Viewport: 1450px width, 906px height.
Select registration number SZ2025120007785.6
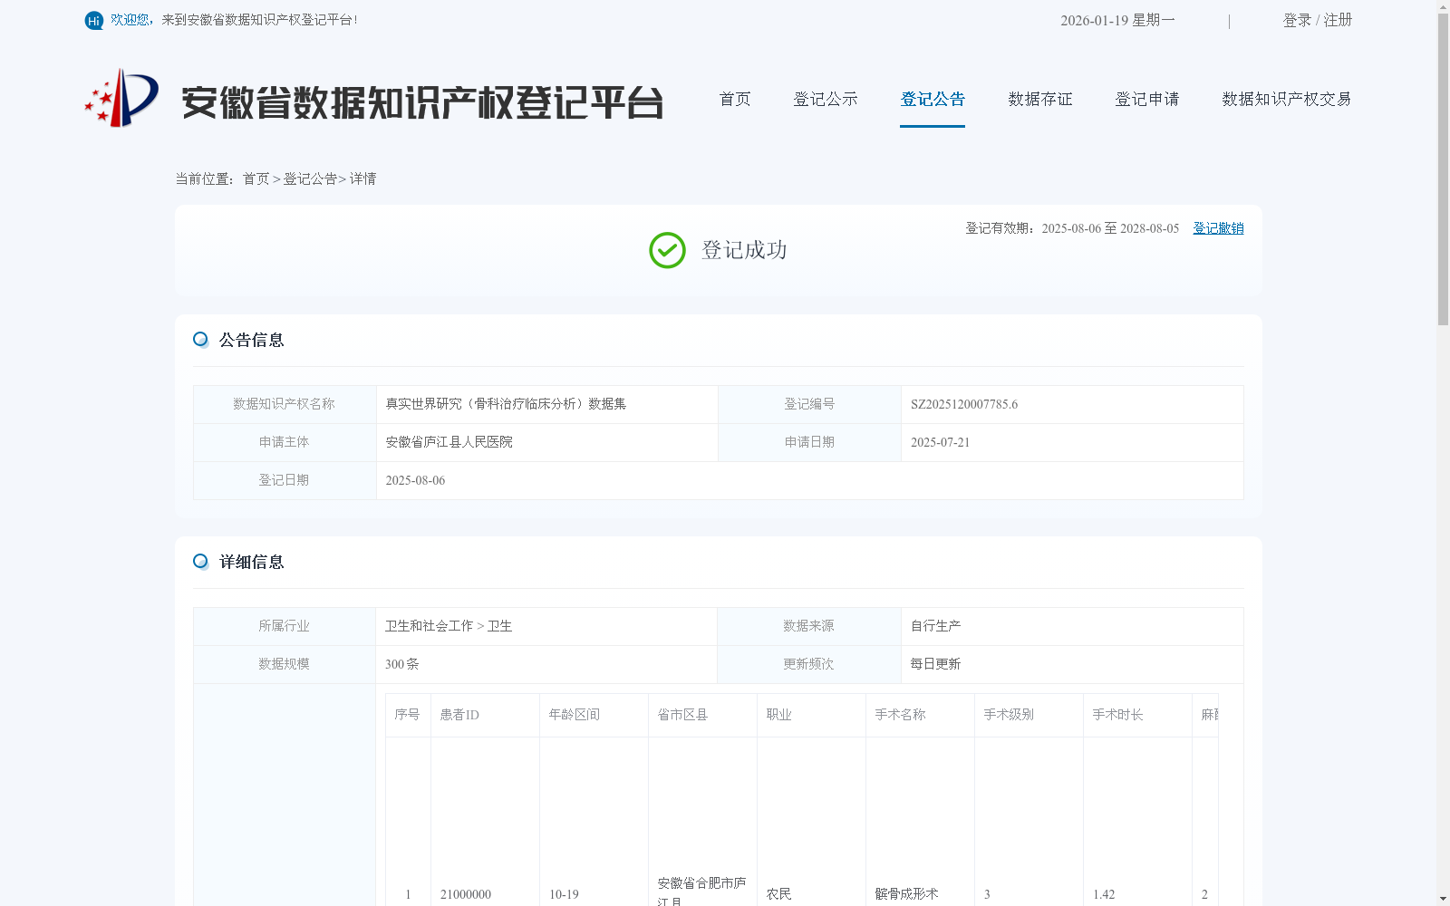point(964,404)
